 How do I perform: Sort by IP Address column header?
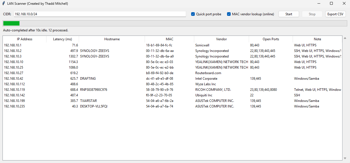coord(24,39)
